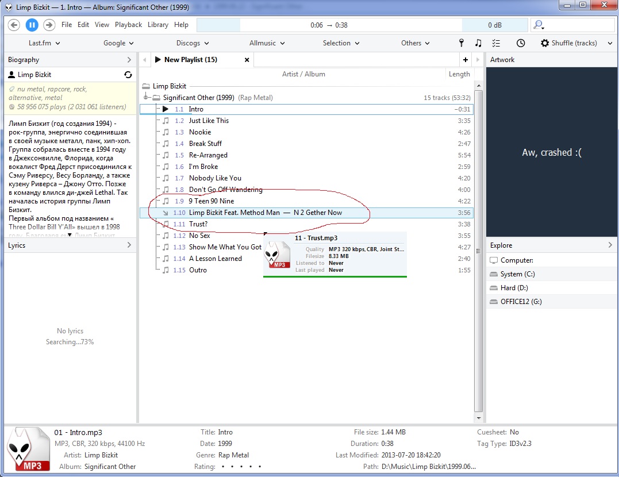This screenshot has height=477, width=619.
Task: Pause playback with the blue pause button
Action: tap(32, 25)
